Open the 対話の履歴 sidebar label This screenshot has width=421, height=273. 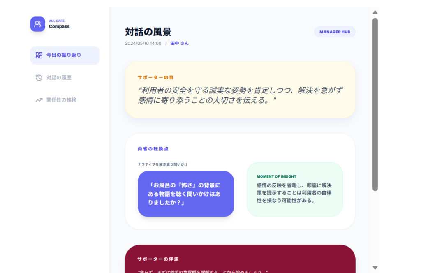coord(59,78)
